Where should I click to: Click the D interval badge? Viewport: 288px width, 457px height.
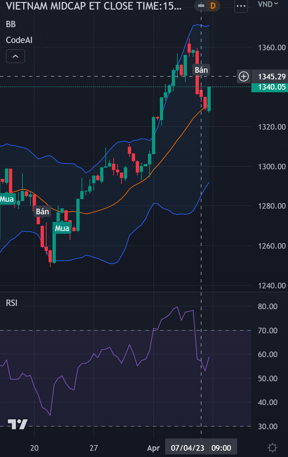[213, 6]
